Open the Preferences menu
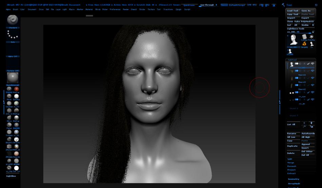This screenshot has width=322, height=188. click(x=115, y=9)
